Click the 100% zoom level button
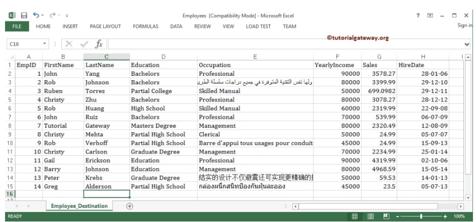 [459, 216]
